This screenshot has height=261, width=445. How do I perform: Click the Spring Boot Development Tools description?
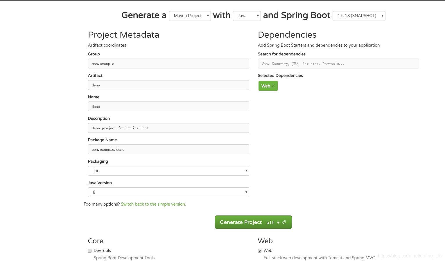click(124, 258)
